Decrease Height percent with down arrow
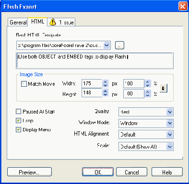The width and height of the screenshot is (189, 184). coord(148,95)
